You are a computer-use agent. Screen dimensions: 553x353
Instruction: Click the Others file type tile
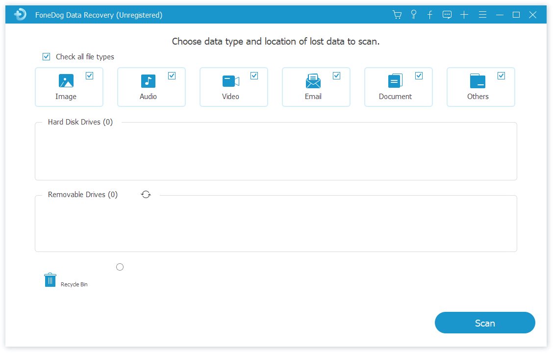(x=478, y=87)
